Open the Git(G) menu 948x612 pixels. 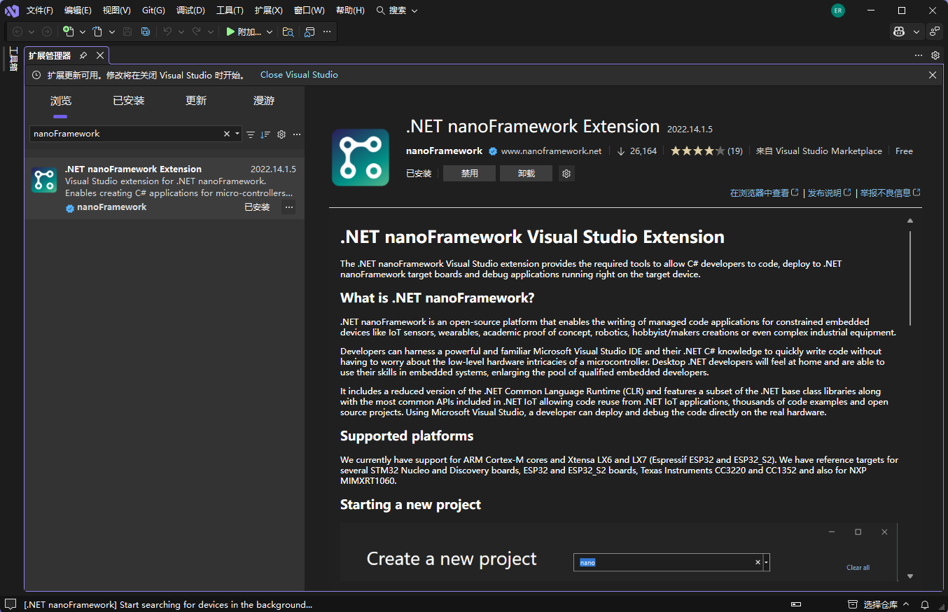coord(153,11)
